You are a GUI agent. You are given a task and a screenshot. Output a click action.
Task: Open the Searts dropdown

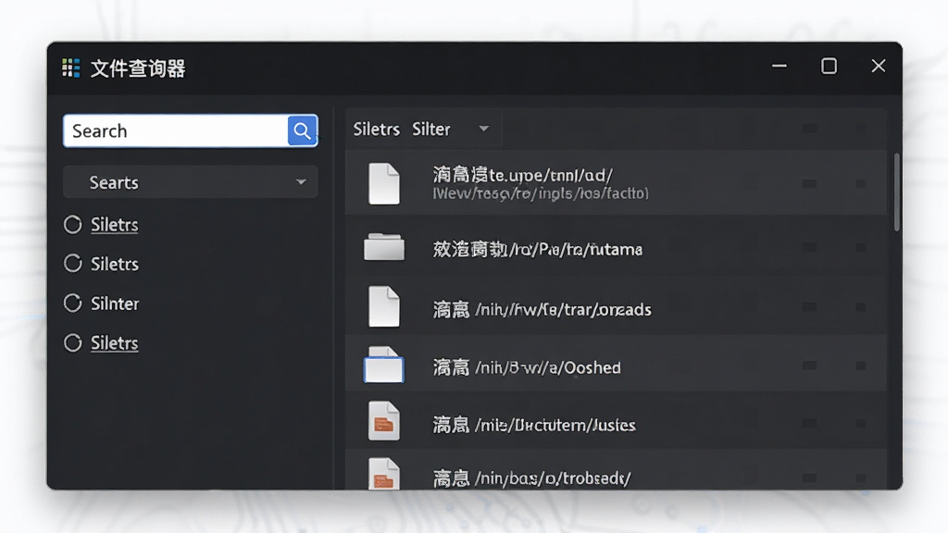click(x=191, y=182)
